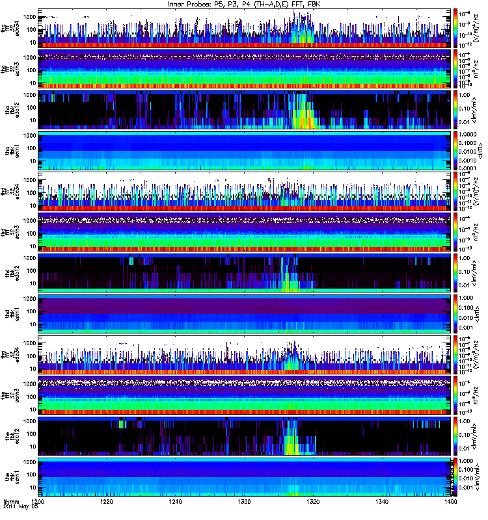Select the the fff 32 scm3 spectrogram panel

(x=245, y=395)
